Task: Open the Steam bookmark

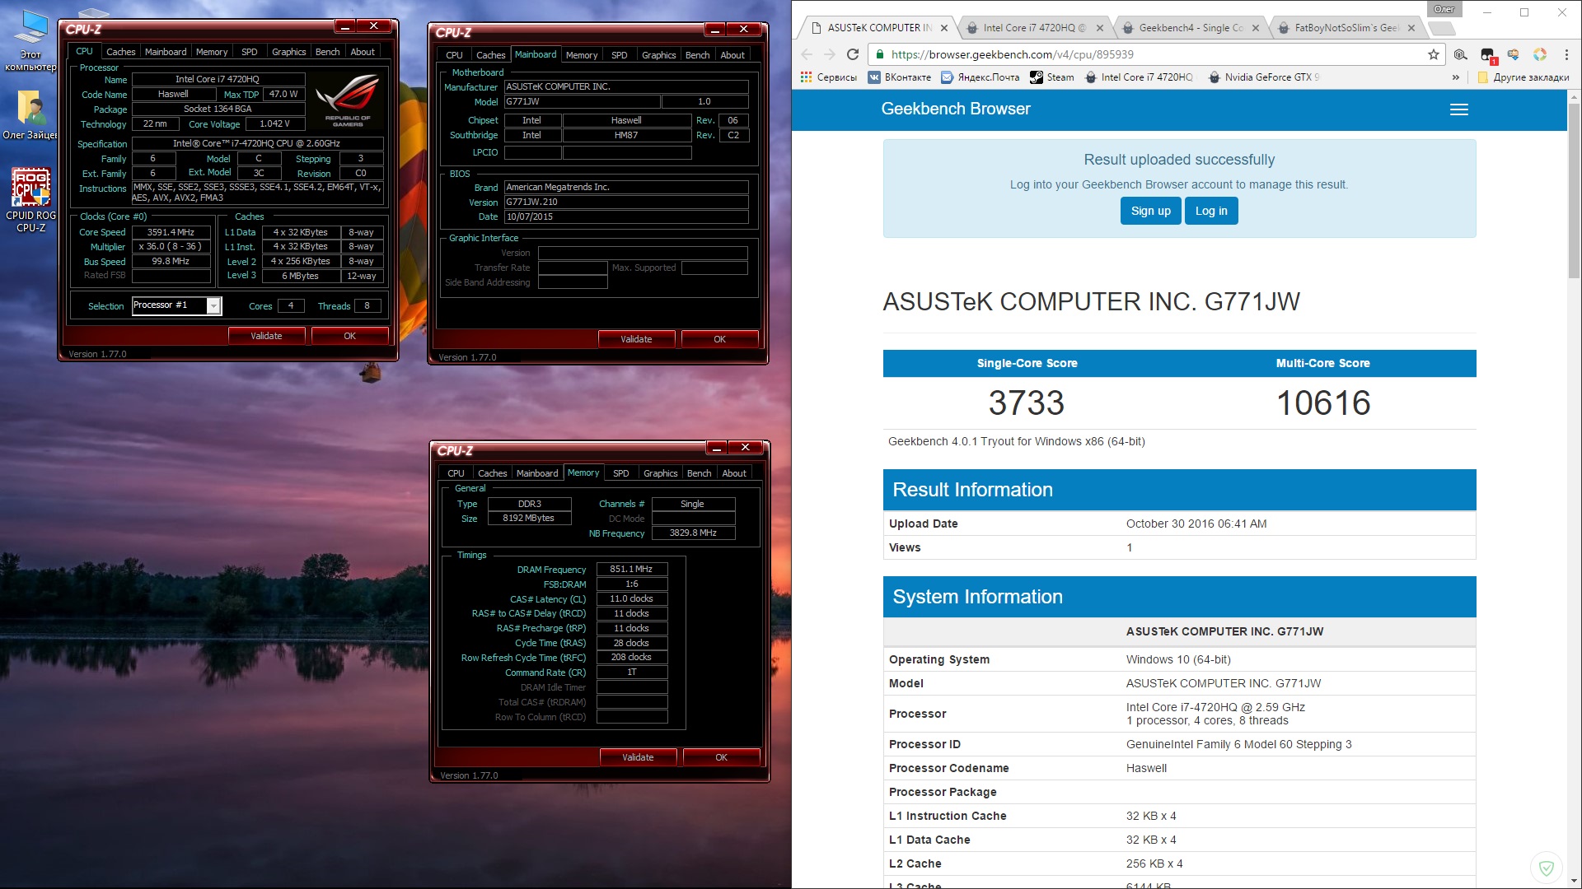Action: [x=1052, y=77]
